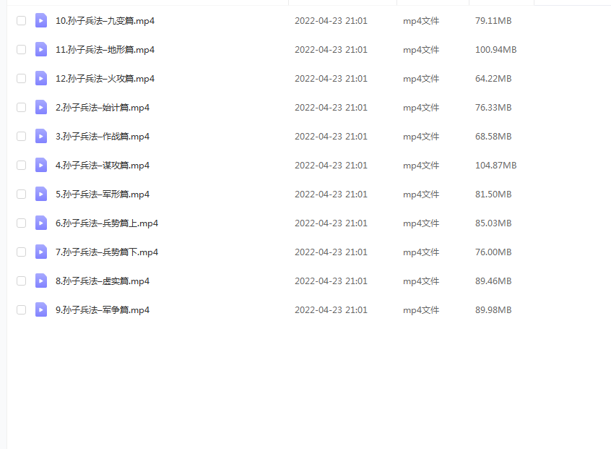Click video icon for 12.孙子兵法-火攻篇.mp4
The image size is (611, 449).
click(x=41, y=78)
